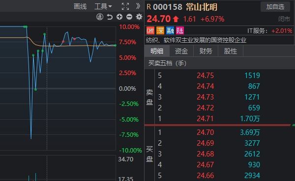The height and width of the screenshot is (181, 295).
Task: Click the blue 融 margin badge
Action: point(170,30)
